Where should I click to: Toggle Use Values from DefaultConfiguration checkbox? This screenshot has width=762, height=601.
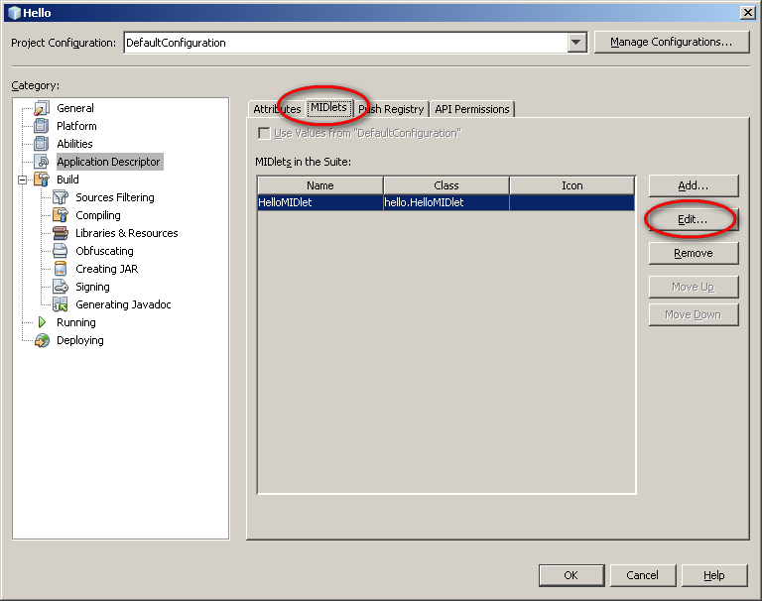[x=264, y=133]
